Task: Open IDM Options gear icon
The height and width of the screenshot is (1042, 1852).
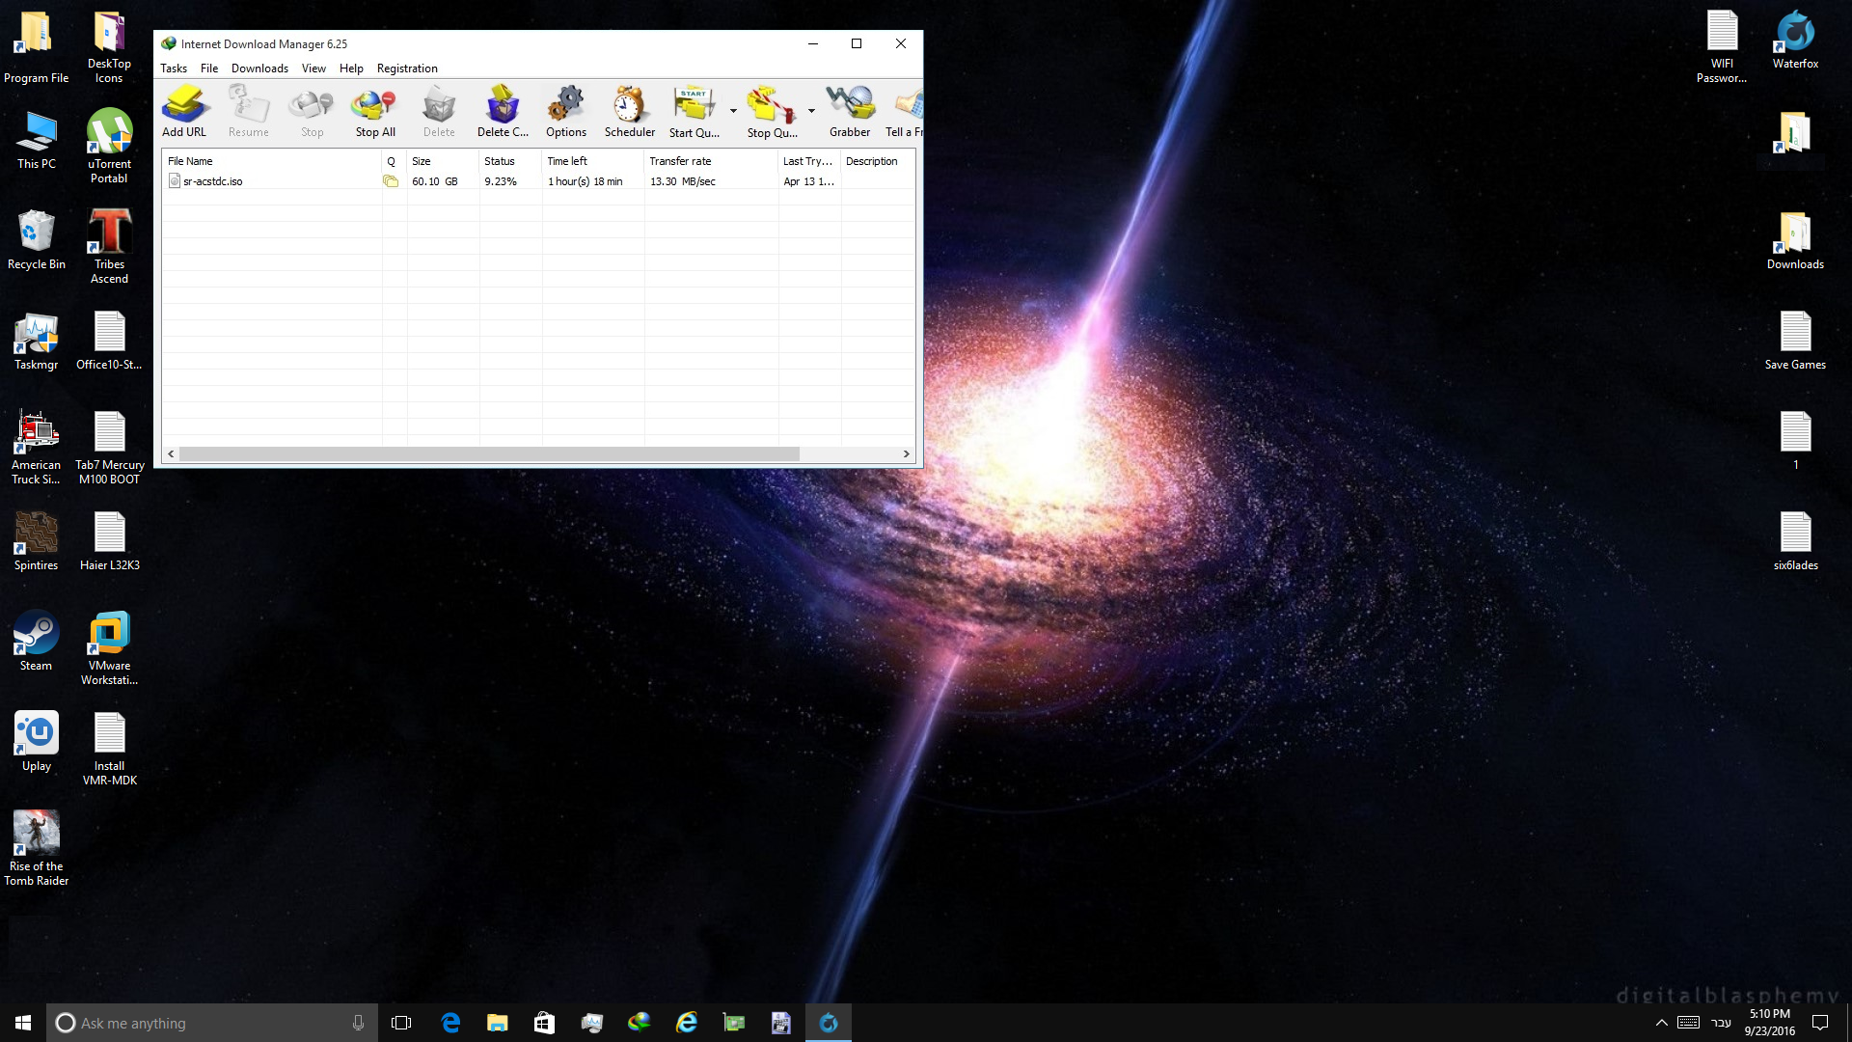Action: (565, 111)
